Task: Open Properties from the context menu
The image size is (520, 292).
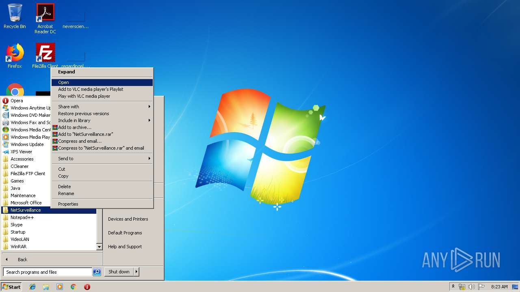Action: coord(102,204)
